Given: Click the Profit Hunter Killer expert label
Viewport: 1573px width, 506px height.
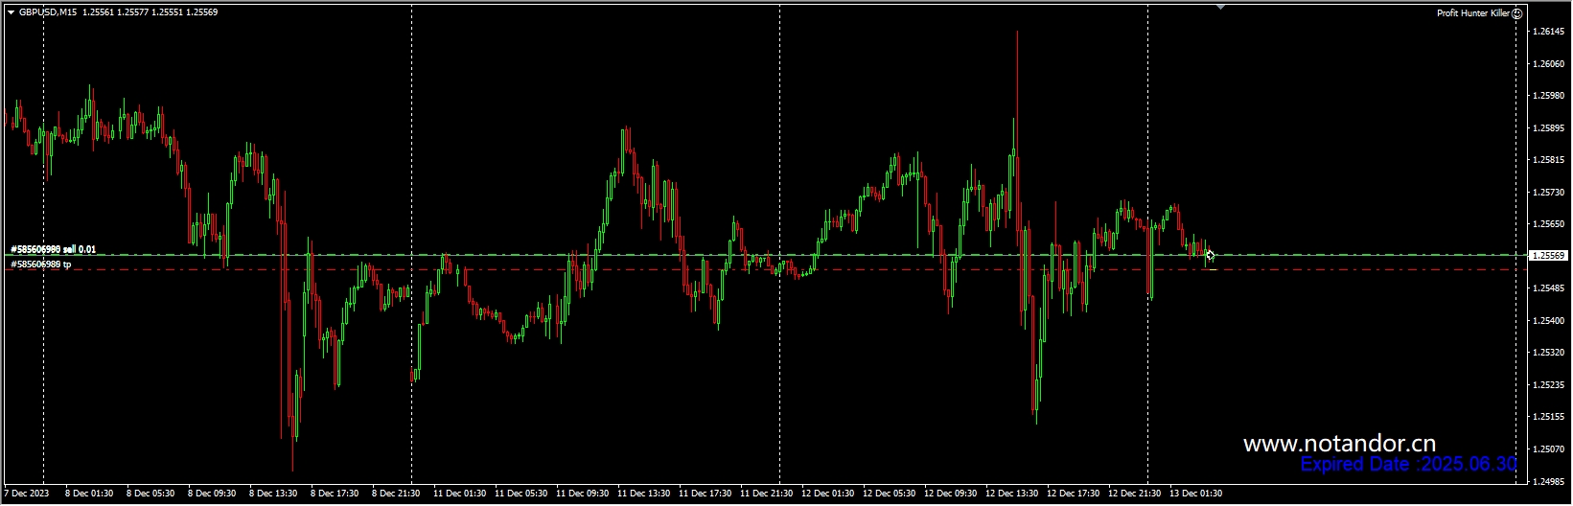Looking at the screenshot, I should click(x=1473, y=13).
